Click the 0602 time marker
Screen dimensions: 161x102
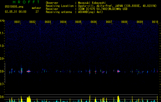tap(33, 22)
